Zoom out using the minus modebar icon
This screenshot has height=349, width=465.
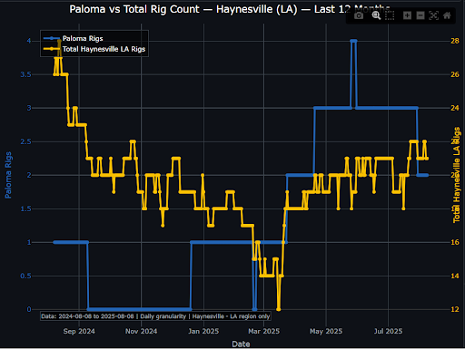point(420,15)
